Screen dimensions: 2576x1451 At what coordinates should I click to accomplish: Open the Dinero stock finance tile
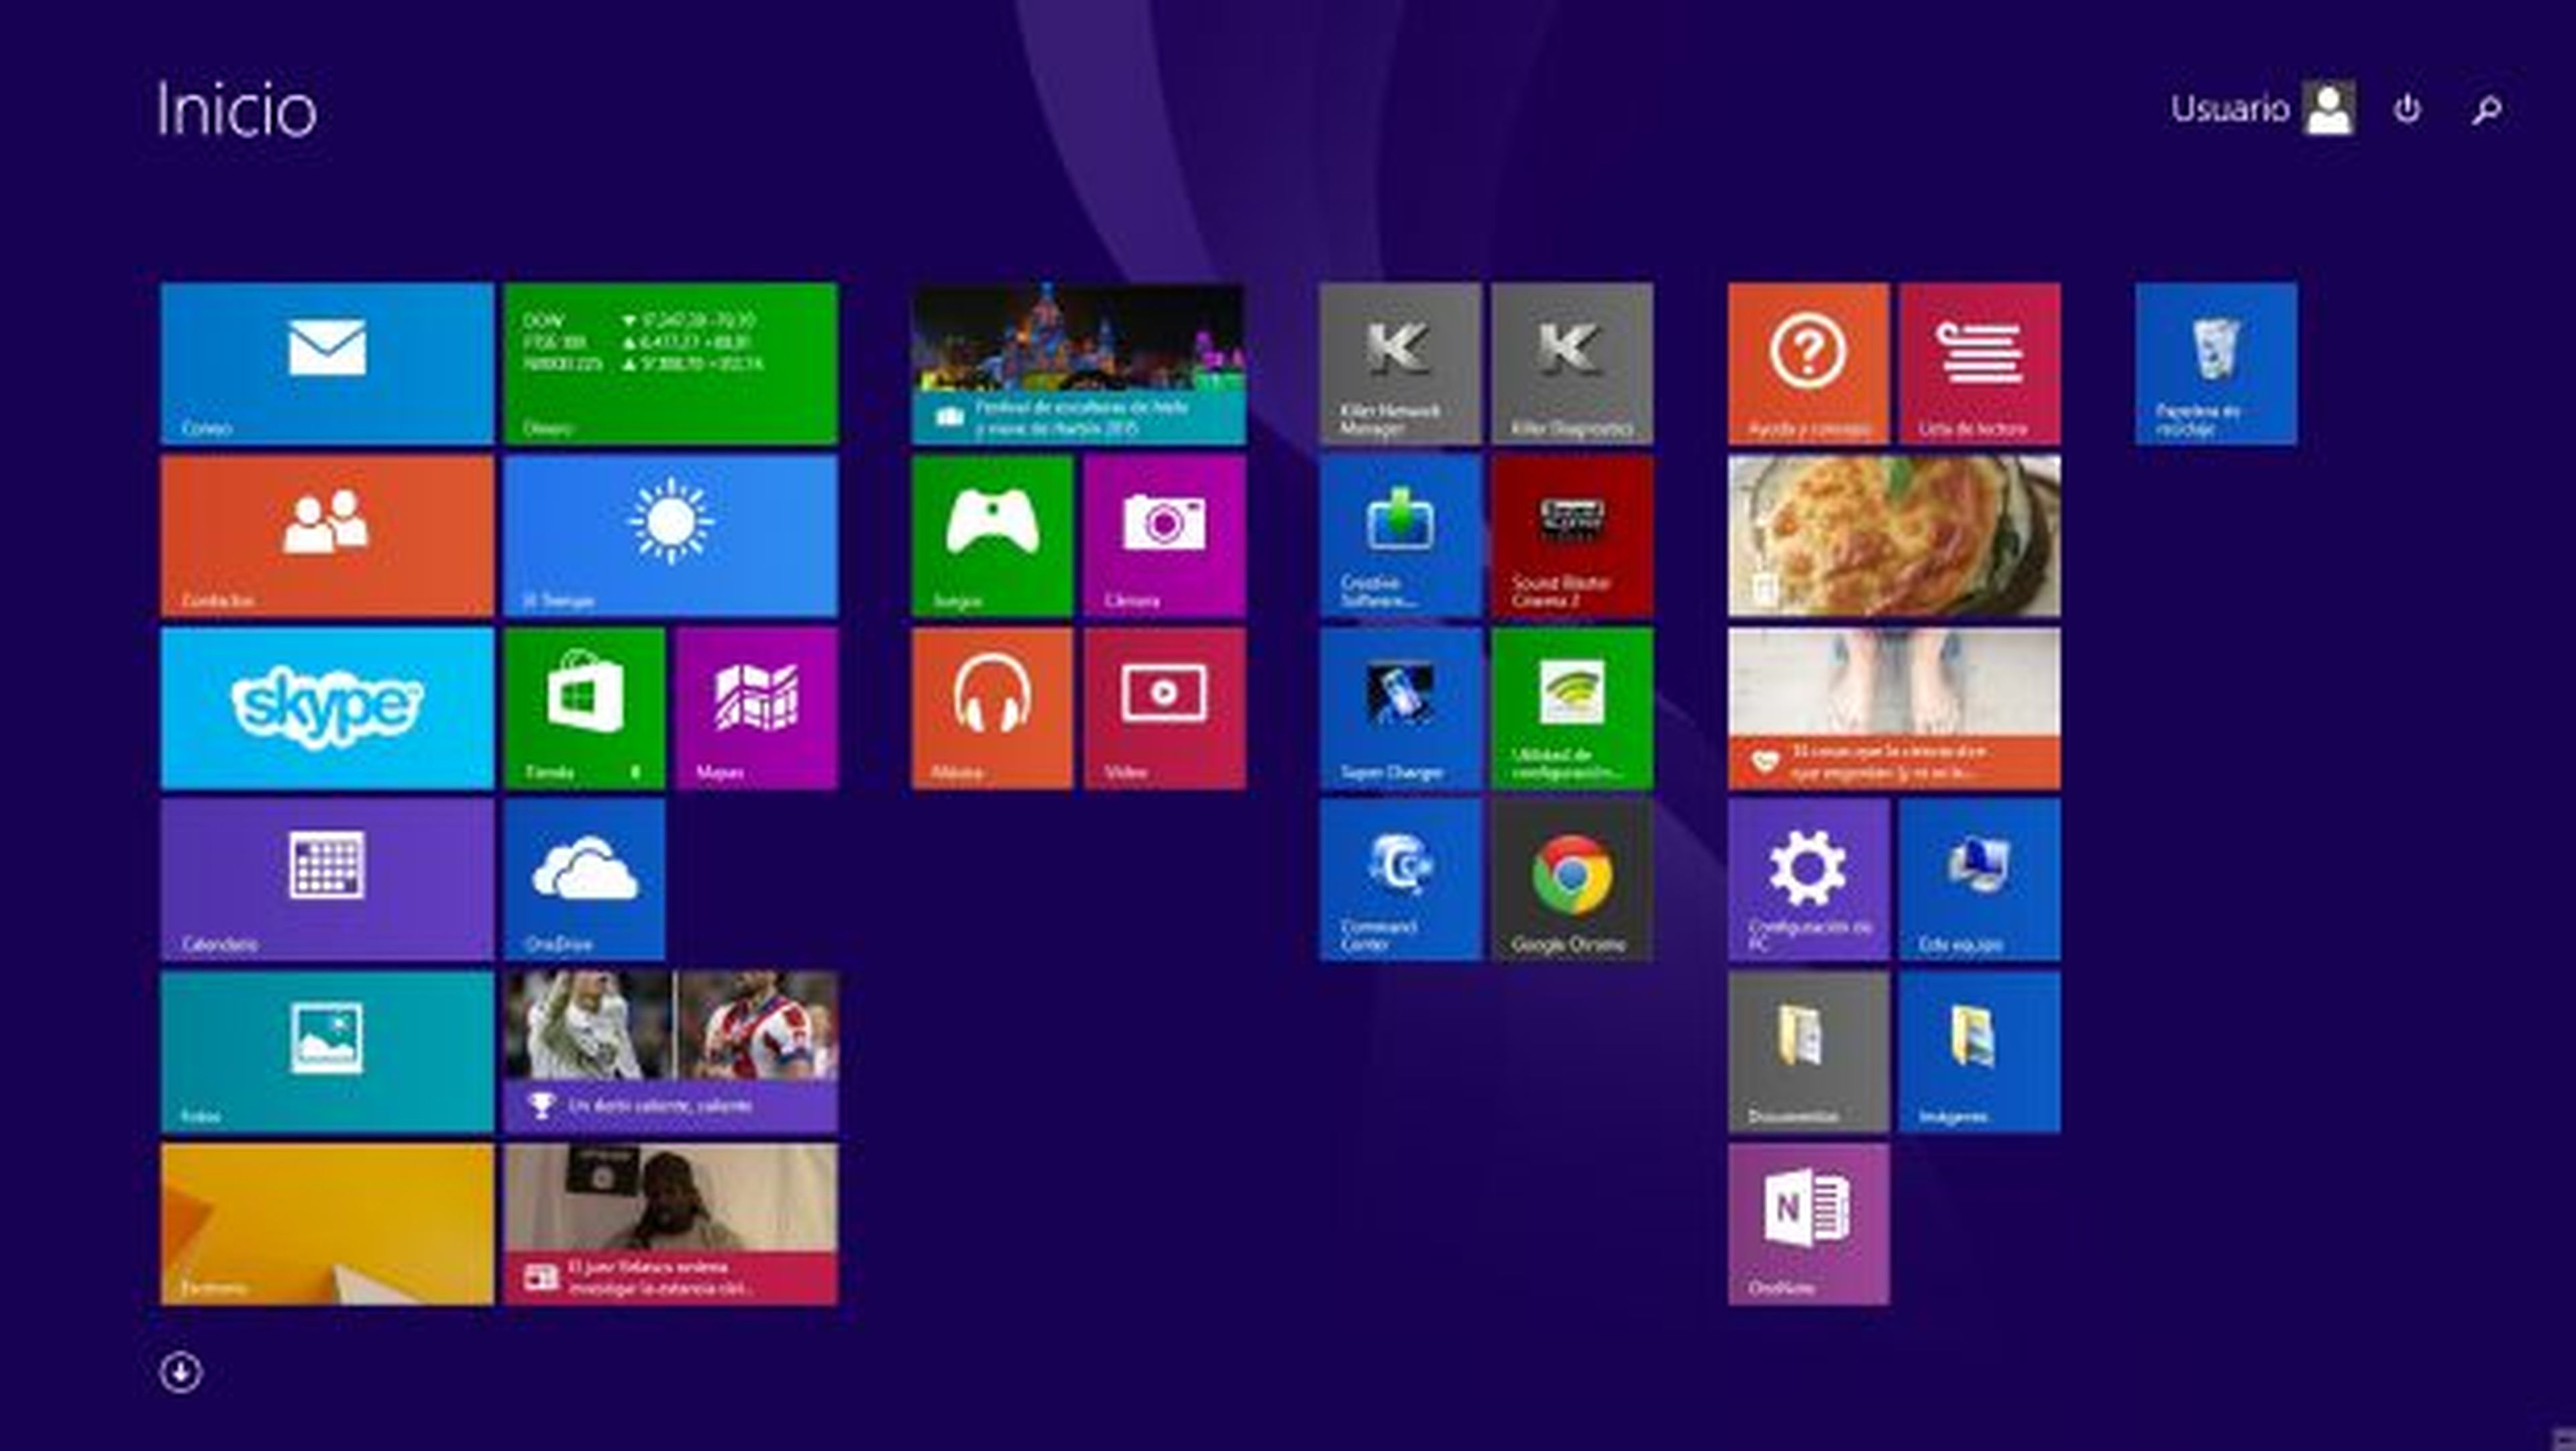671,363
